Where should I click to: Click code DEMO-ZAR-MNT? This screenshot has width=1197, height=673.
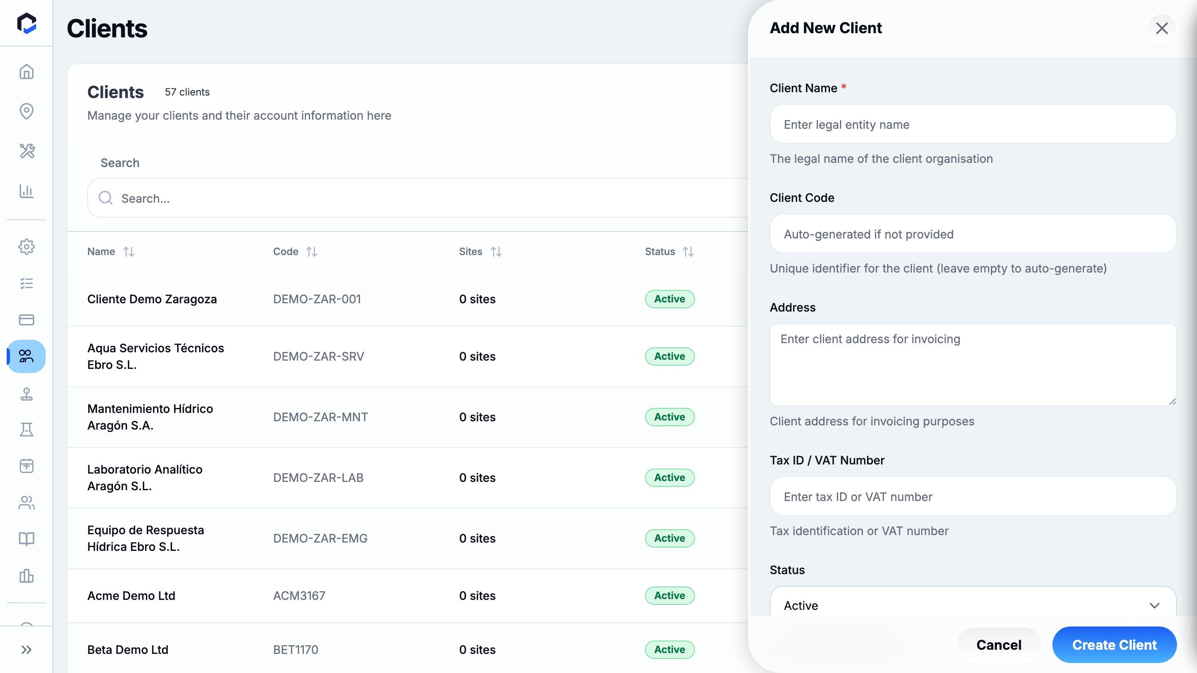[x=320, y=417]
